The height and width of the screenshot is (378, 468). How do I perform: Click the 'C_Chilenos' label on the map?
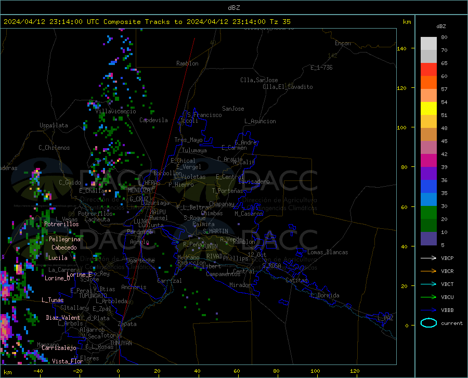click(54, 148)
